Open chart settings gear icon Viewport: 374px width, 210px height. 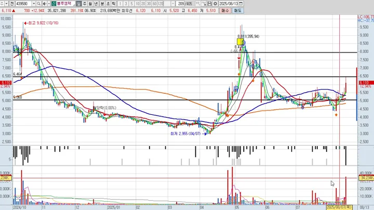coord(215,4)
